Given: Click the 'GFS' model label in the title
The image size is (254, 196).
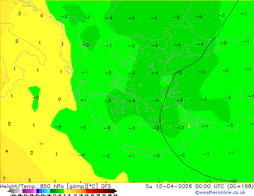Looking at the screenshot, I should [106, 186].
